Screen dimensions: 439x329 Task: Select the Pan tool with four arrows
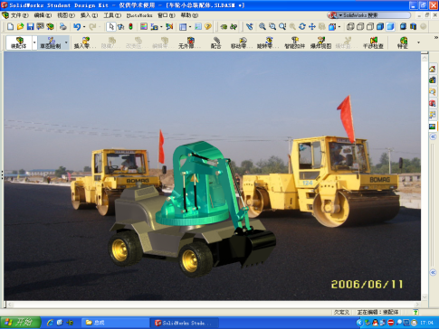click(x=312, y=27)
